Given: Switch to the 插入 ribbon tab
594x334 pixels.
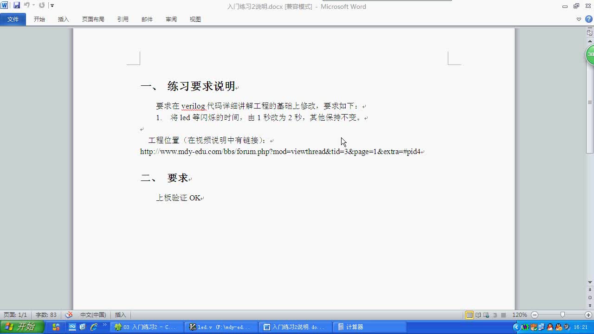Looking at the screenshot, I should click(64, 19).
